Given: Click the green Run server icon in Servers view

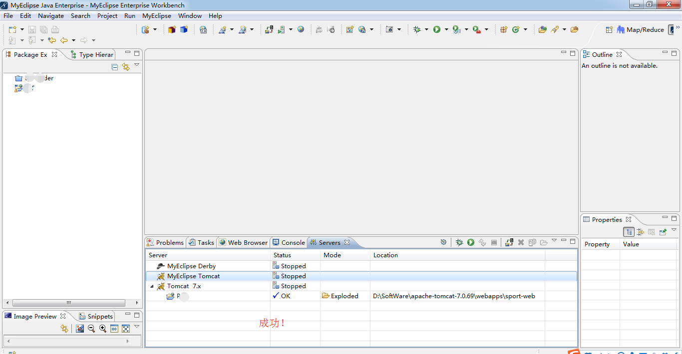Looking at the screenshot, I should (x=471, y=242).
